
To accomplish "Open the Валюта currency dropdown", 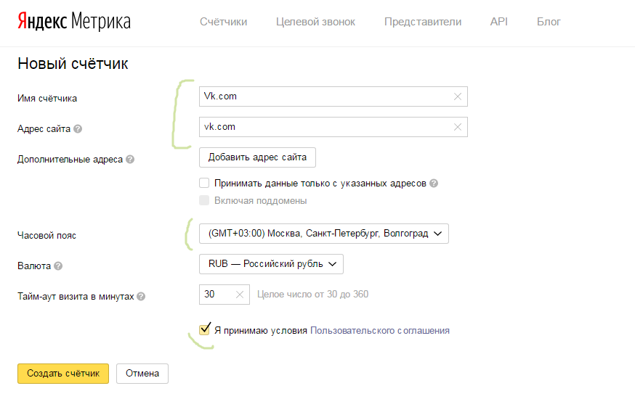I will [x=271, y=264].
